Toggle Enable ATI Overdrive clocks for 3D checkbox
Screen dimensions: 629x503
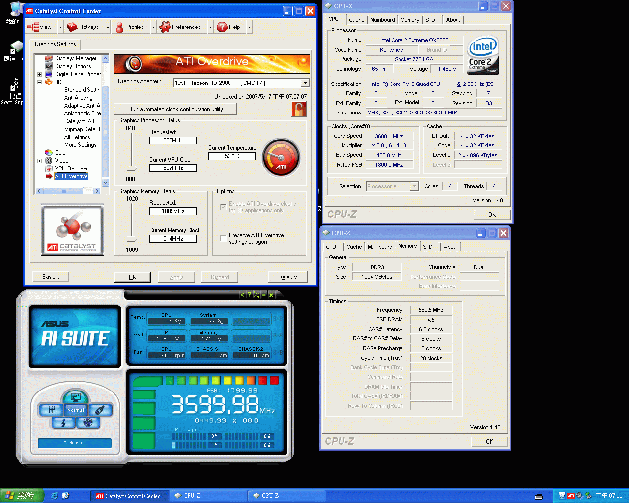(223, 207)
